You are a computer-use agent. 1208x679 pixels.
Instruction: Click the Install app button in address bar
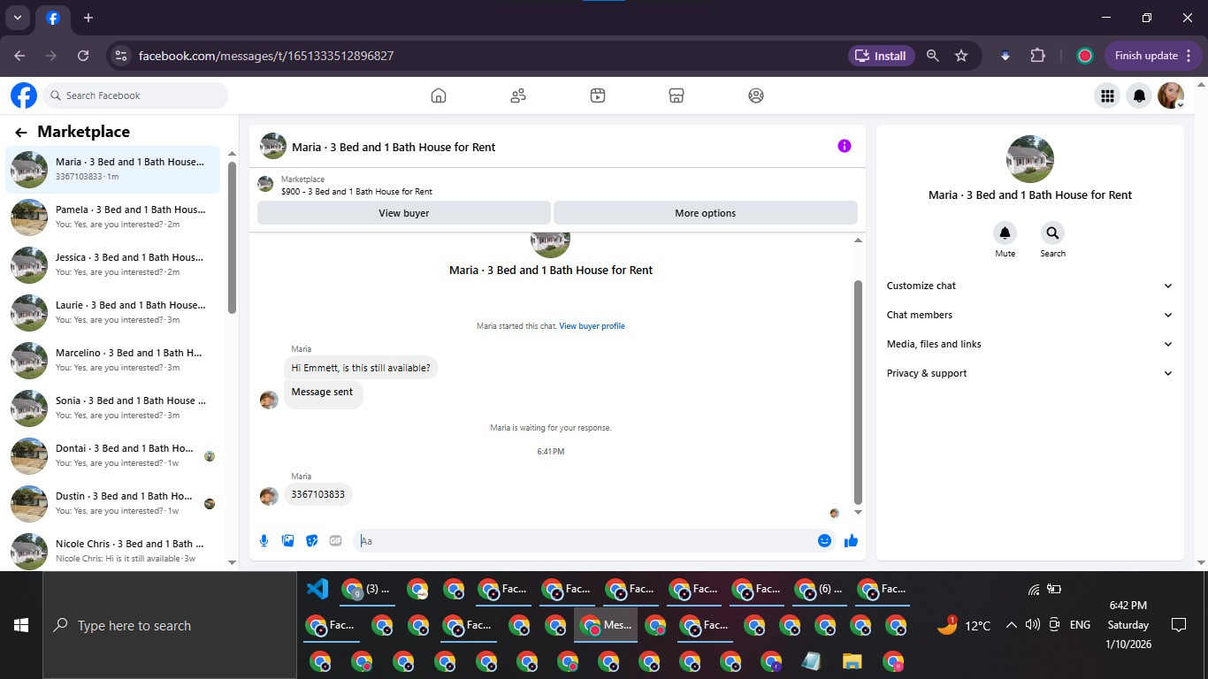pyautogui.click(x=881, y=56)
